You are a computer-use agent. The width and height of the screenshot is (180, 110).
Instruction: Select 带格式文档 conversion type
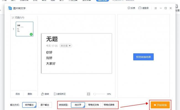(x=93, y=105)
